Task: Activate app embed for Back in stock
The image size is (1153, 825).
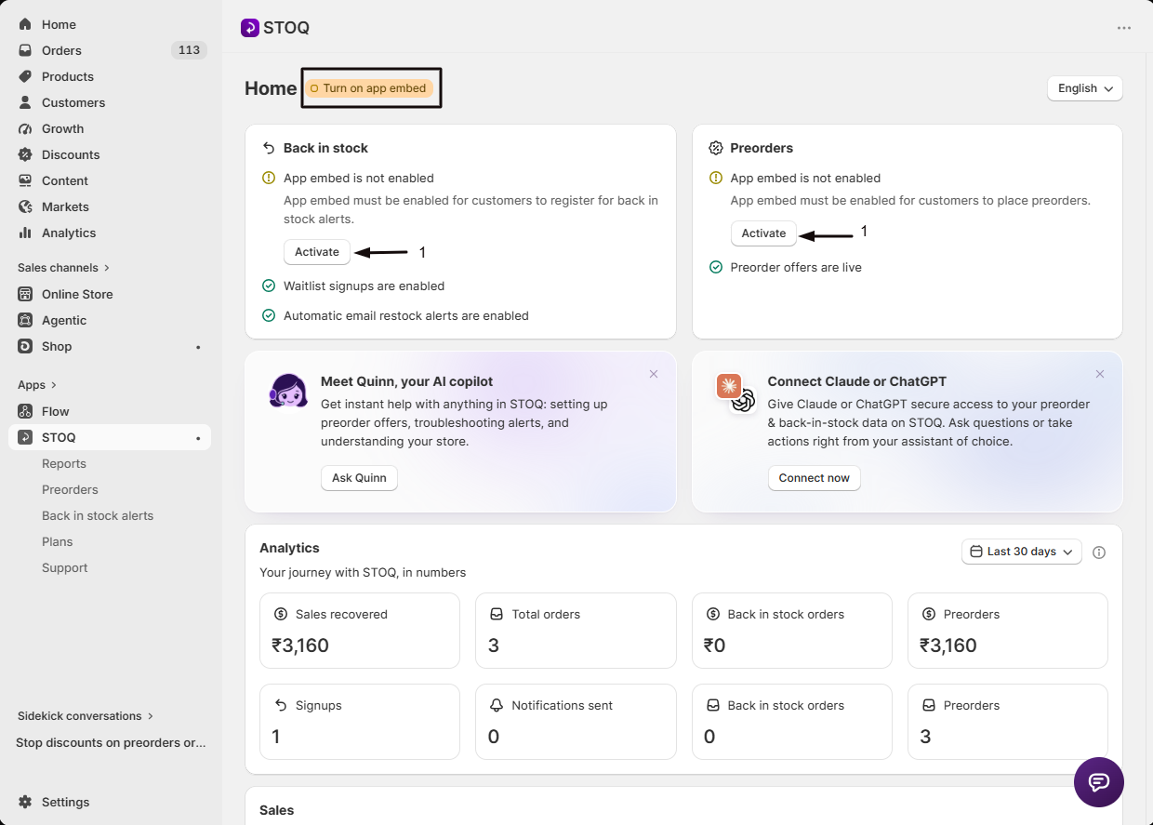Action: click(x=317, y=252)
